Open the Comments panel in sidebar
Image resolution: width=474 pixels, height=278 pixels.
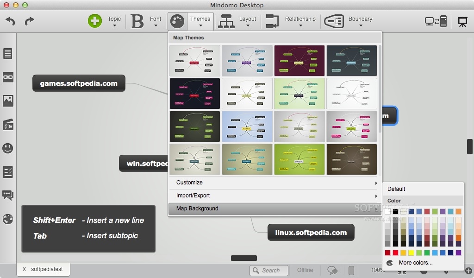pyautogui.click(x=7, y=196)
